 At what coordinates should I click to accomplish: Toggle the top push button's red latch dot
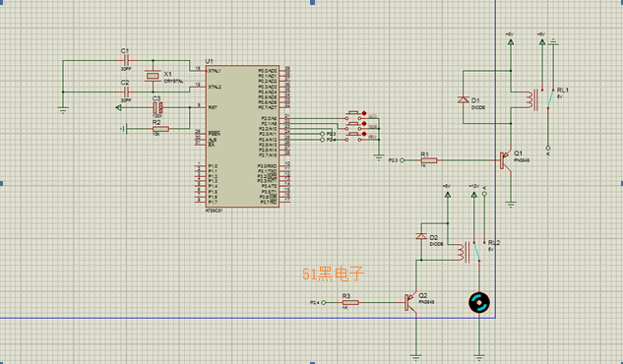364,113
